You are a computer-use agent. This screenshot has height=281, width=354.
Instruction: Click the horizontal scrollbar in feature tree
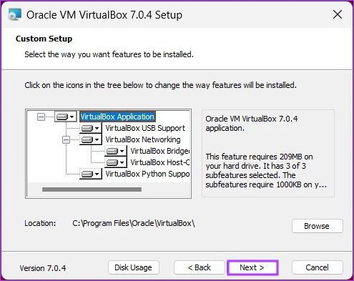[x=92, y=189]
